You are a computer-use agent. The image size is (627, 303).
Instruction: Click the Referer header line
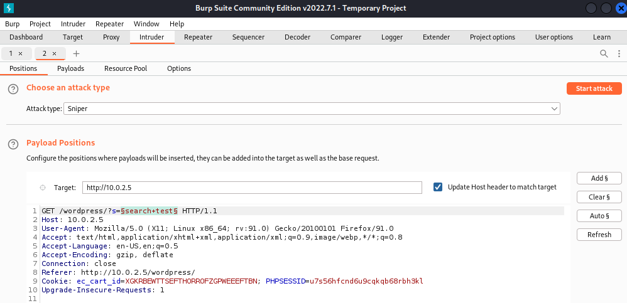pyautogui.click(x=118, y=272)
